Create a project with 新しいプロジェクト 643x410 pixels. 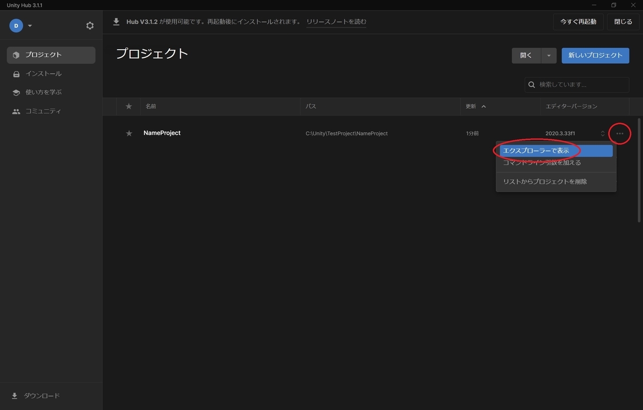595,56
